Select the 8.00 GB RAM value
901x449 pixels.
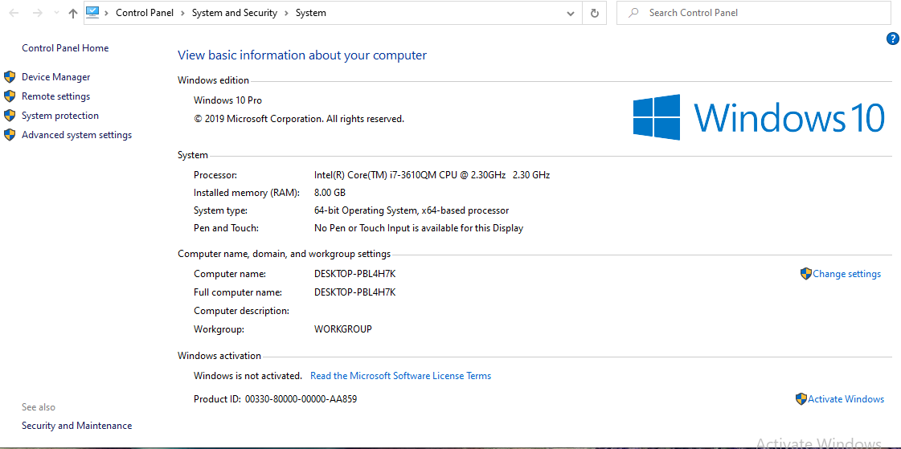[330, 193]
